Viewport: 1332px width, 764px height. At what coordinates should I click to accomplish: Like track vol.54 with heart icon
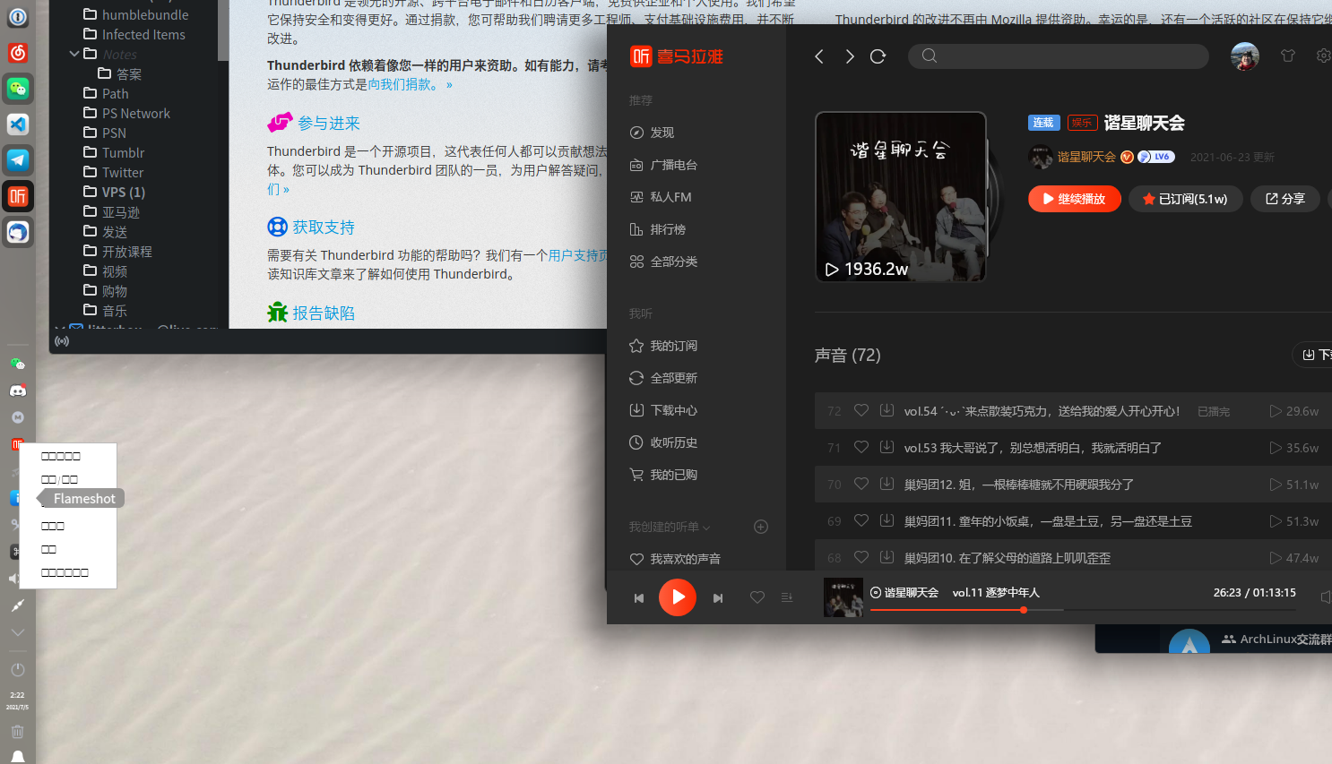click(x=861, y=410)
